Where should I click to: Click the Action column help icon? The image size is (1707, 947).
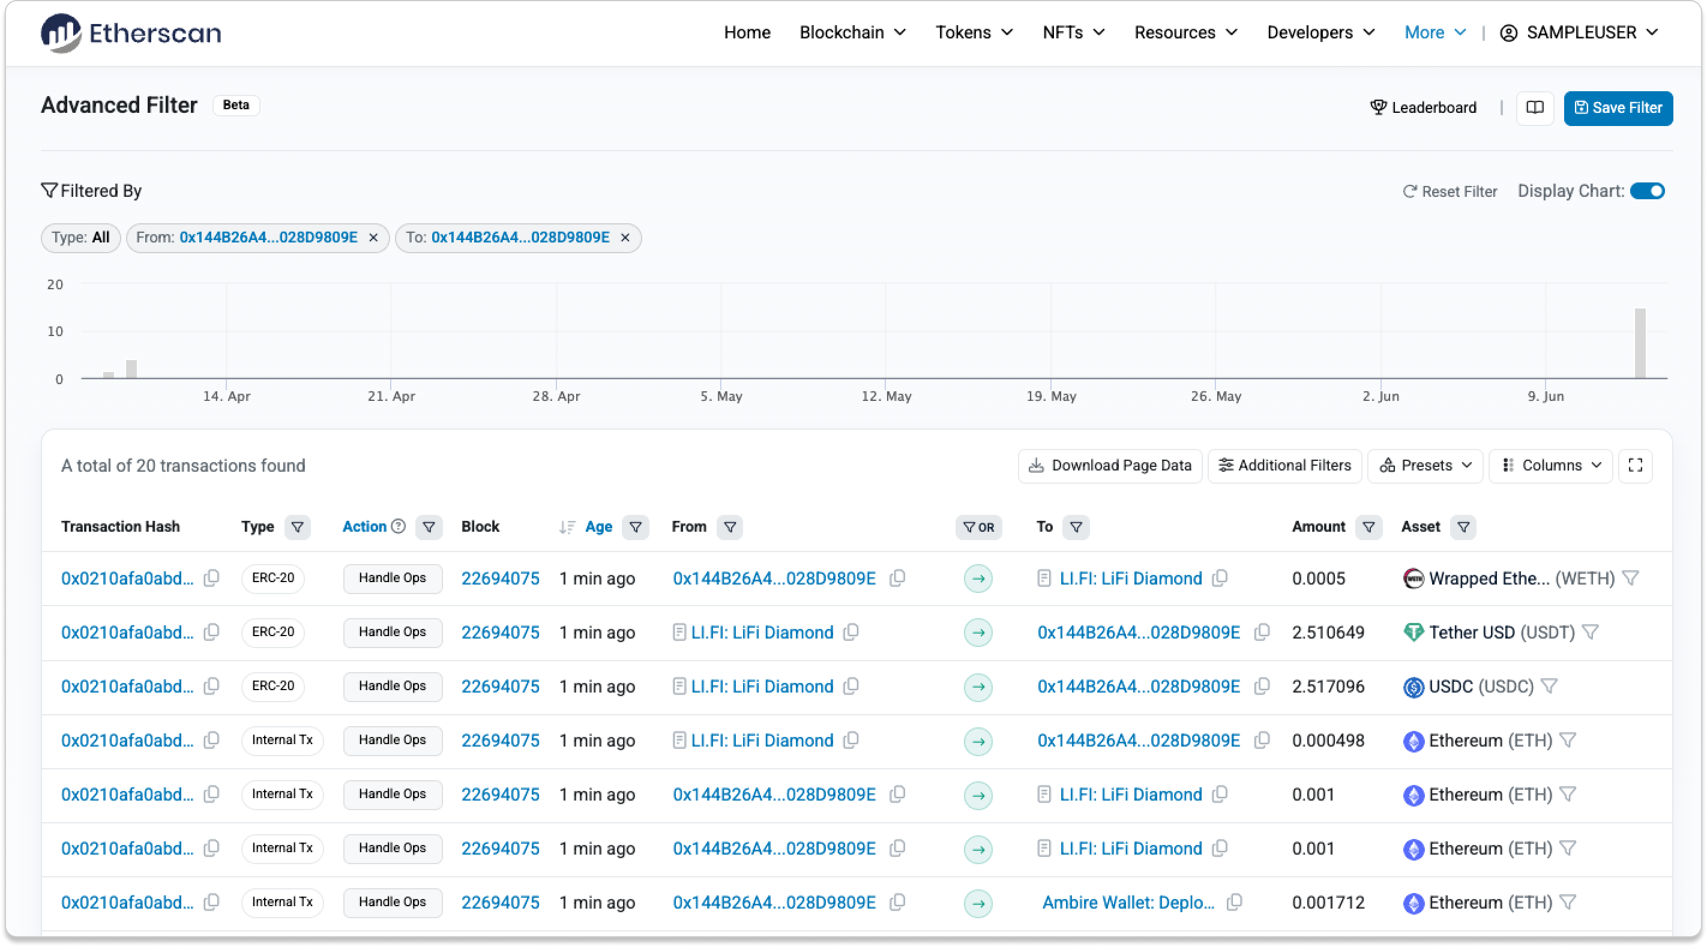point(399,526)
